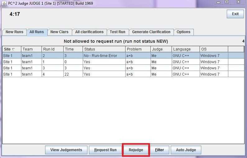Image resolution: width=247 pixels, height=158 pixels.
Task: Click the Java icon in title bar
Action: pyautogui.click(x=4, y=3)
